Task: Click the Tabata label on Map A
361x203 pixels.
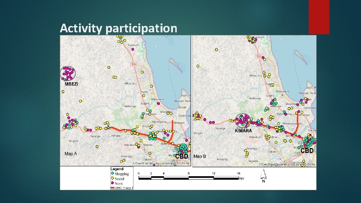Action: [x=147, y=159]
